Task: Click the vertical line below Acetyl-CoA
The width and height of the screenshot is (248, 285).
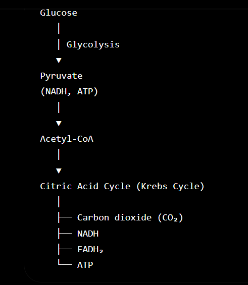Action: click(x=59, y=154)
